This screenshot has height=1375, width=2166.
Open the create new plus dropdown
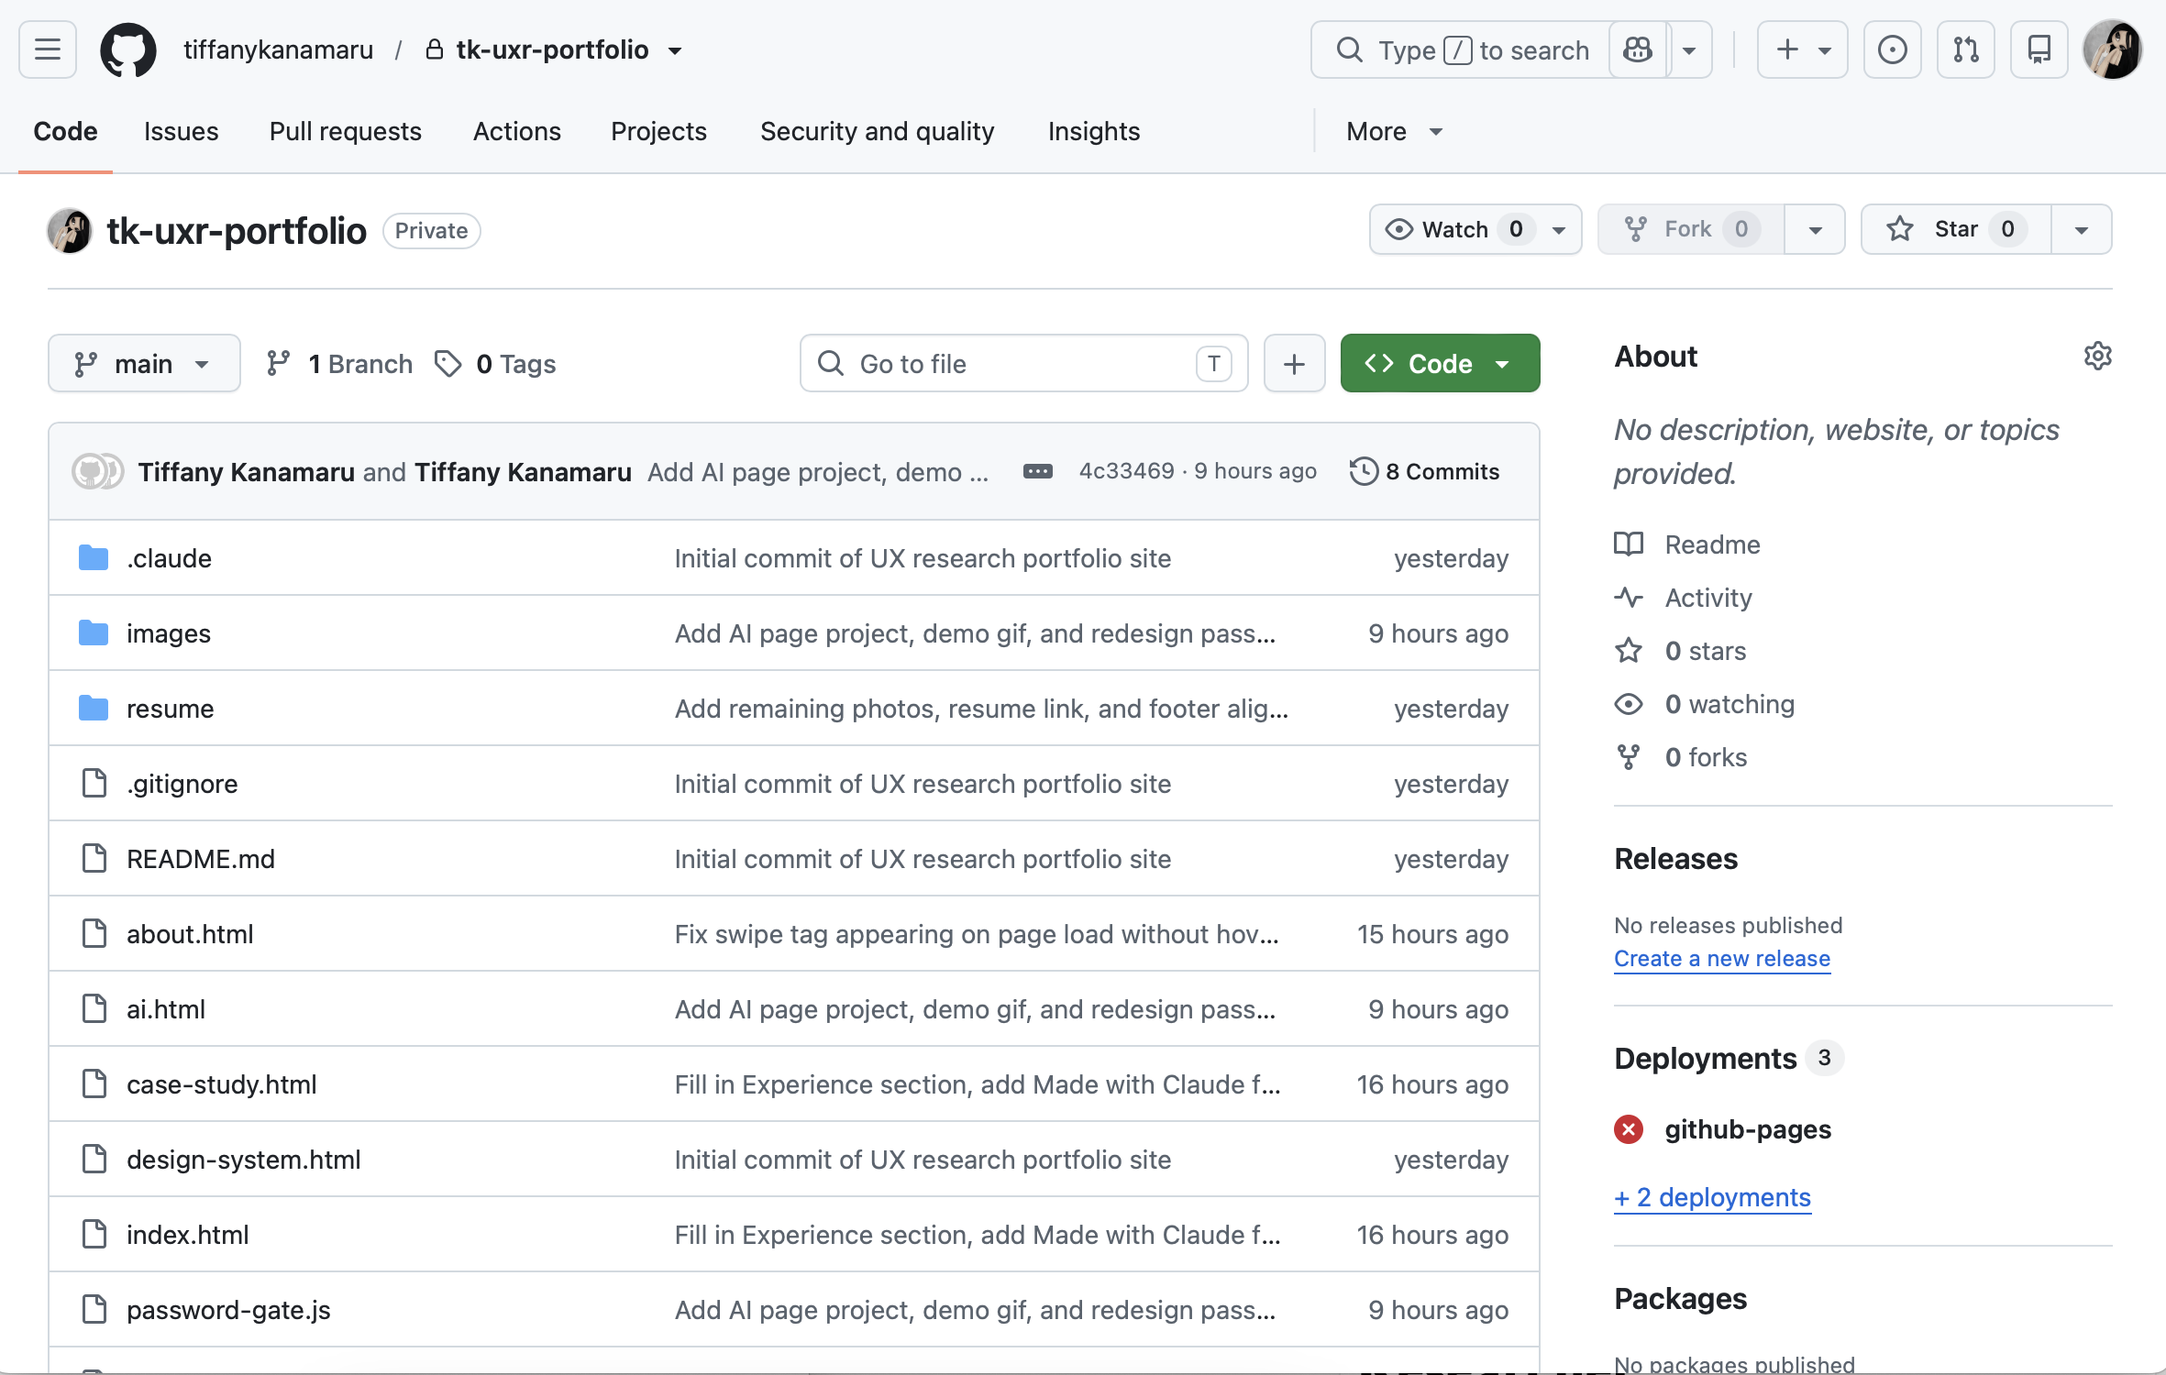1802,49
